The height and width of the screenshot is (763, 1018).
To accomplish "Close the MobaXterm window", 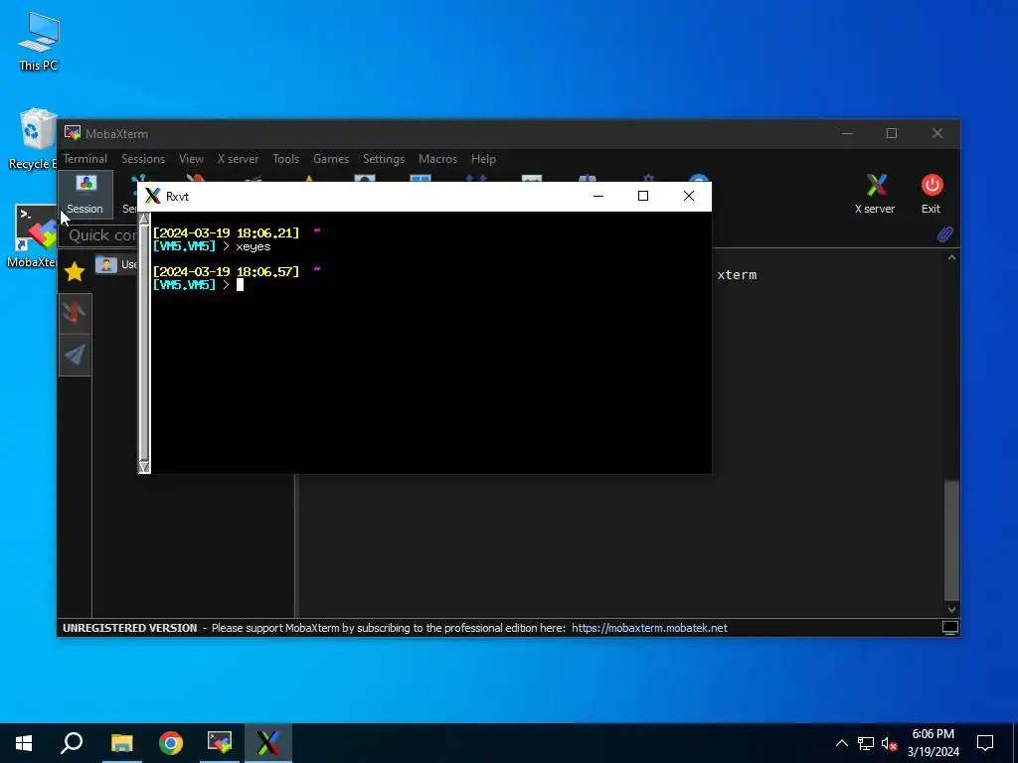I will pyautogui.click(x=936, y=133).
